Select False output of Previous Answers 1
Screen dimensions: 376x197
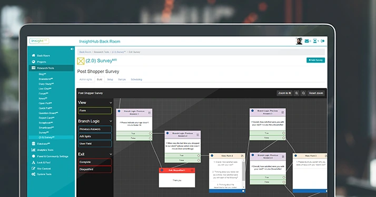coord(150,138)
